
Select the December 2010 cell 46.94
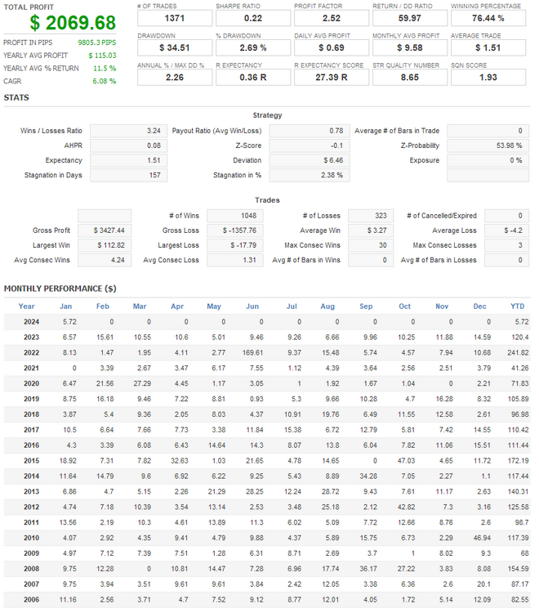click(482, 538)
